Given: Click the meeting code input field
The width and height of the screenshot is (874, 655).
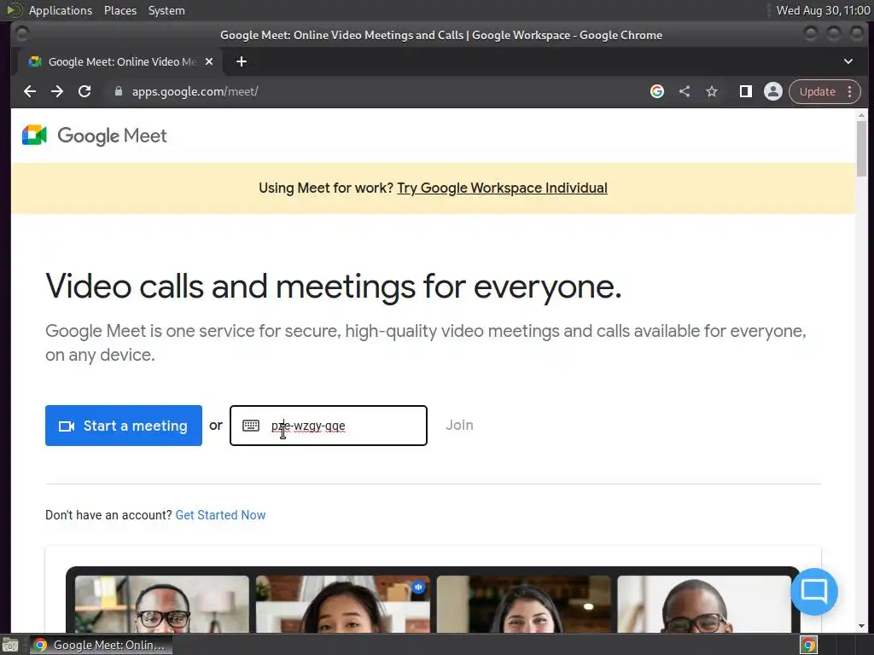Looking at the screenshot, I should pyautogui.click(x=329, y=426).
